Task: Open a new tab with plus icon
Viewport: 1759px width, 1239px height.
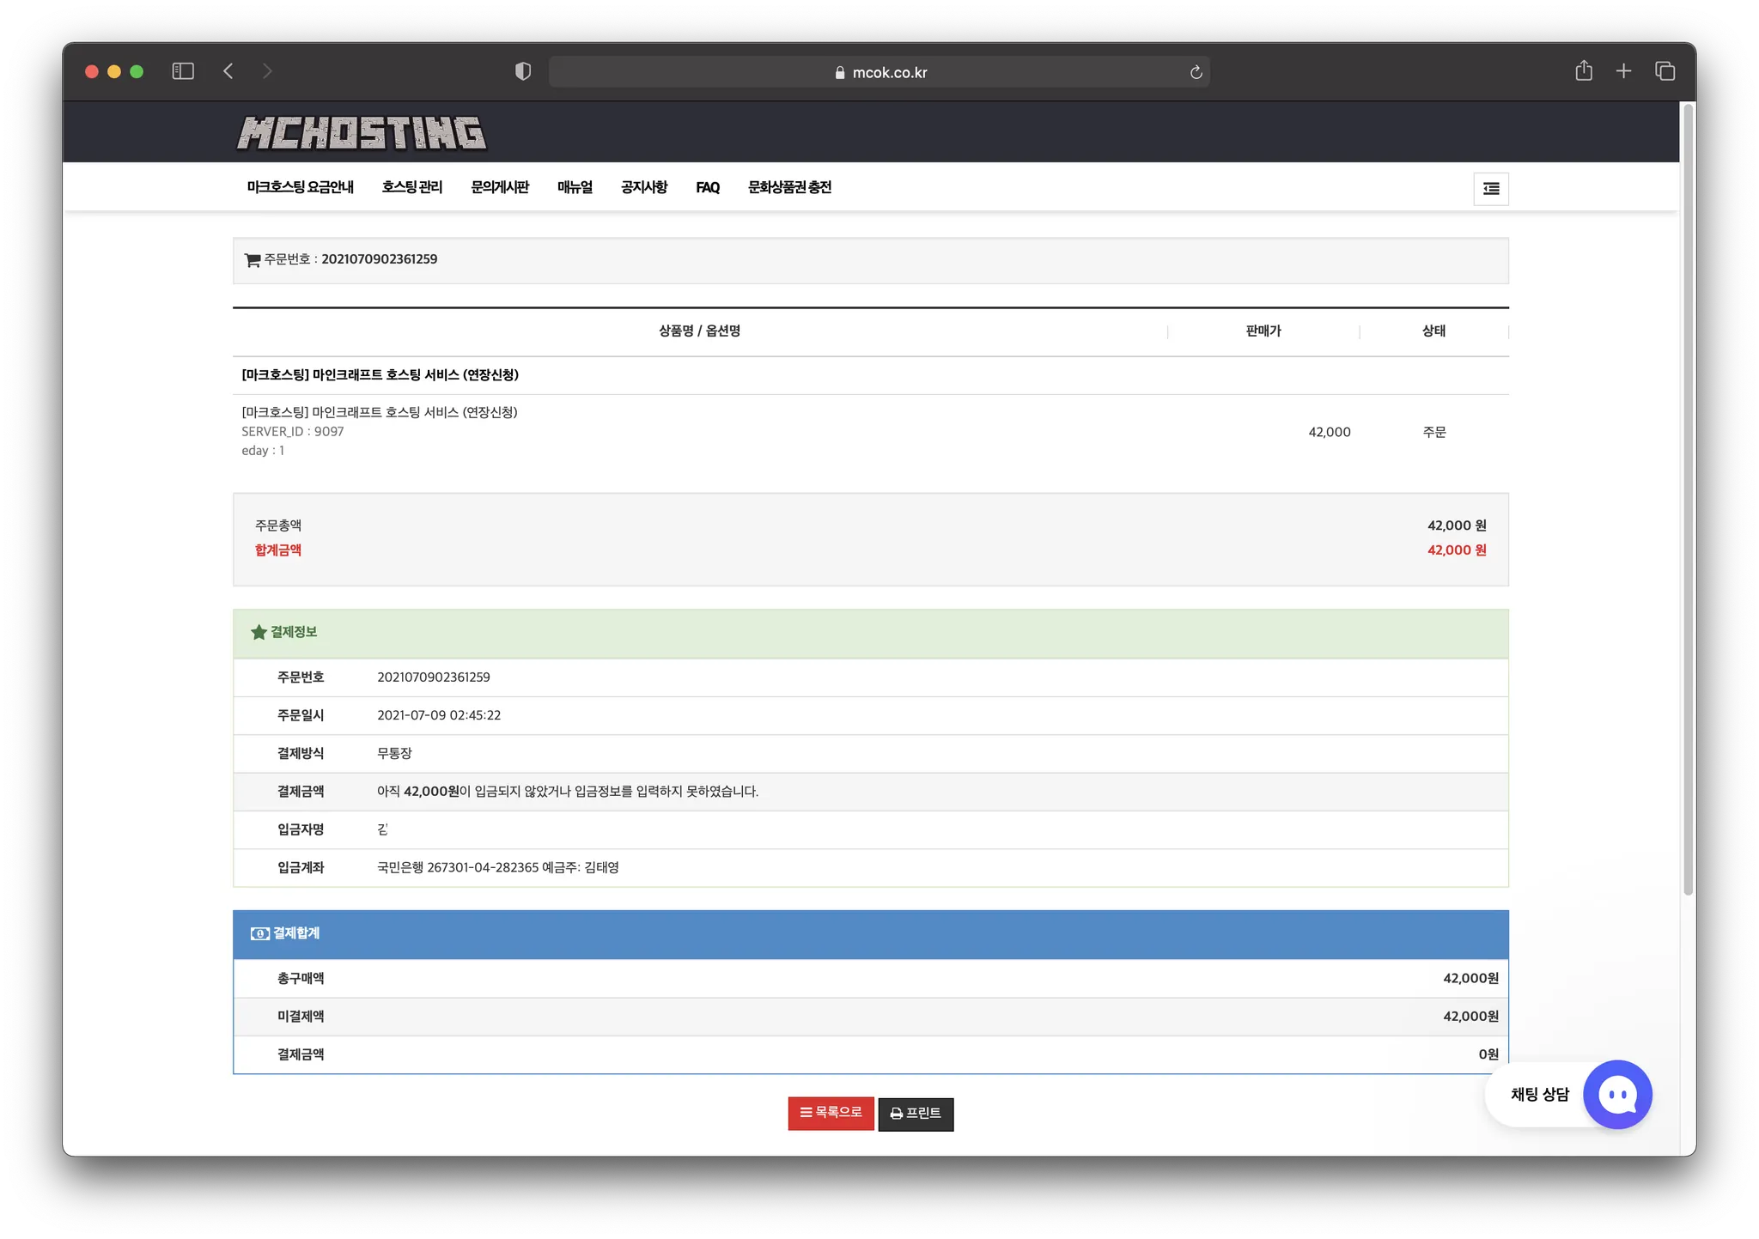Action: click(x=1623, y=71)
